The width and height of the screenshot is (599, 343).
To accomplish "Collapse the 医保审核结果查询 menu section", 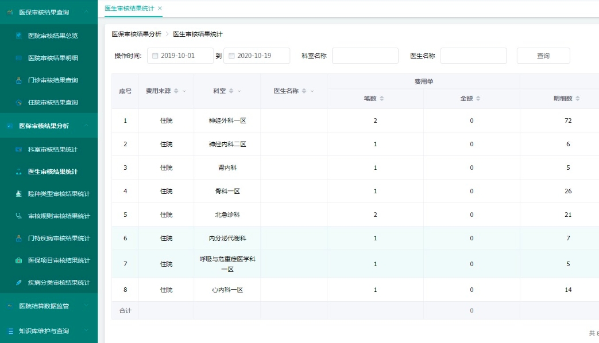I will [86, 12].
